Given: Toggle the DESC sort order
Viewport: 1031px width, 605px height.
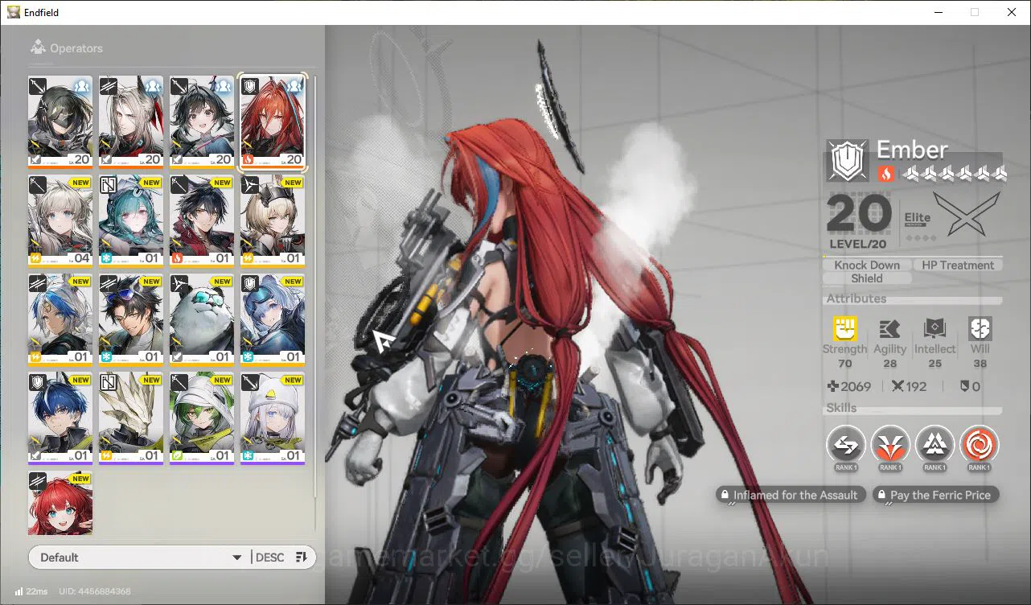Looking at the screenshot, I should click(x=269, y=557).
